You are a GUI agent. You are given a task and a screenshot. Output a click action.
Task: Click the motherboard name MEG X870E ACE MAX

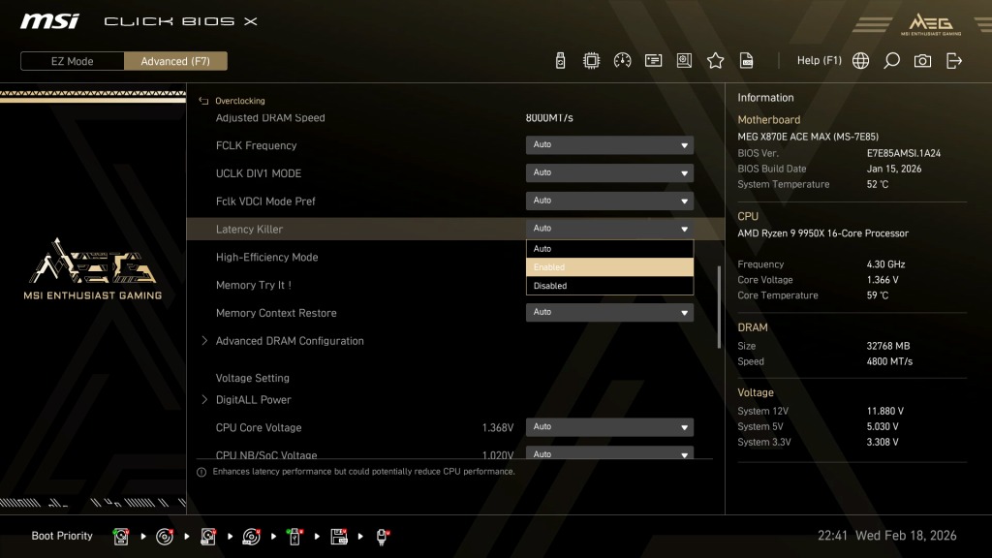pyautogui.click(x=808, y=137)
